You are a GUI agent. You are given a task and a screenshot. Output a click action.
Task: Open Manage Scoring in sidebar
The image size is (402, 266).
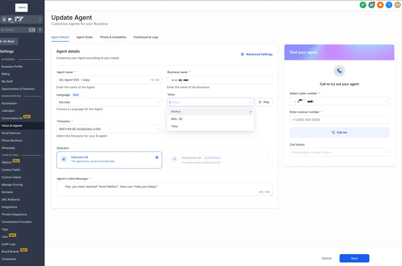pyautogui.click(x=12, y=185)
